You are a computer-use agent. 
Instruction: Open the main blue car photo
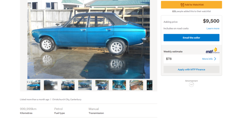pos(89,39)
